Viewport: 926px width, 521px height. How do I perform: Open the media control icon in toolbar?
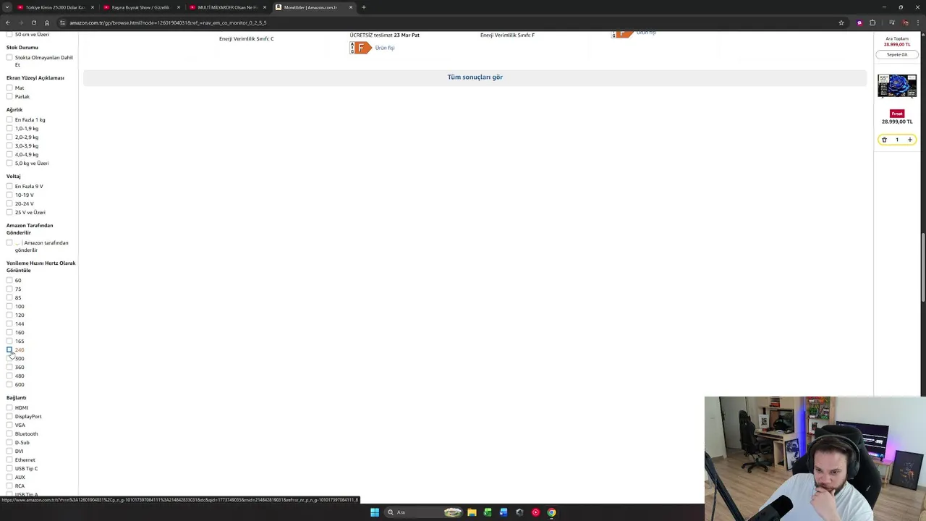(891, 22)
